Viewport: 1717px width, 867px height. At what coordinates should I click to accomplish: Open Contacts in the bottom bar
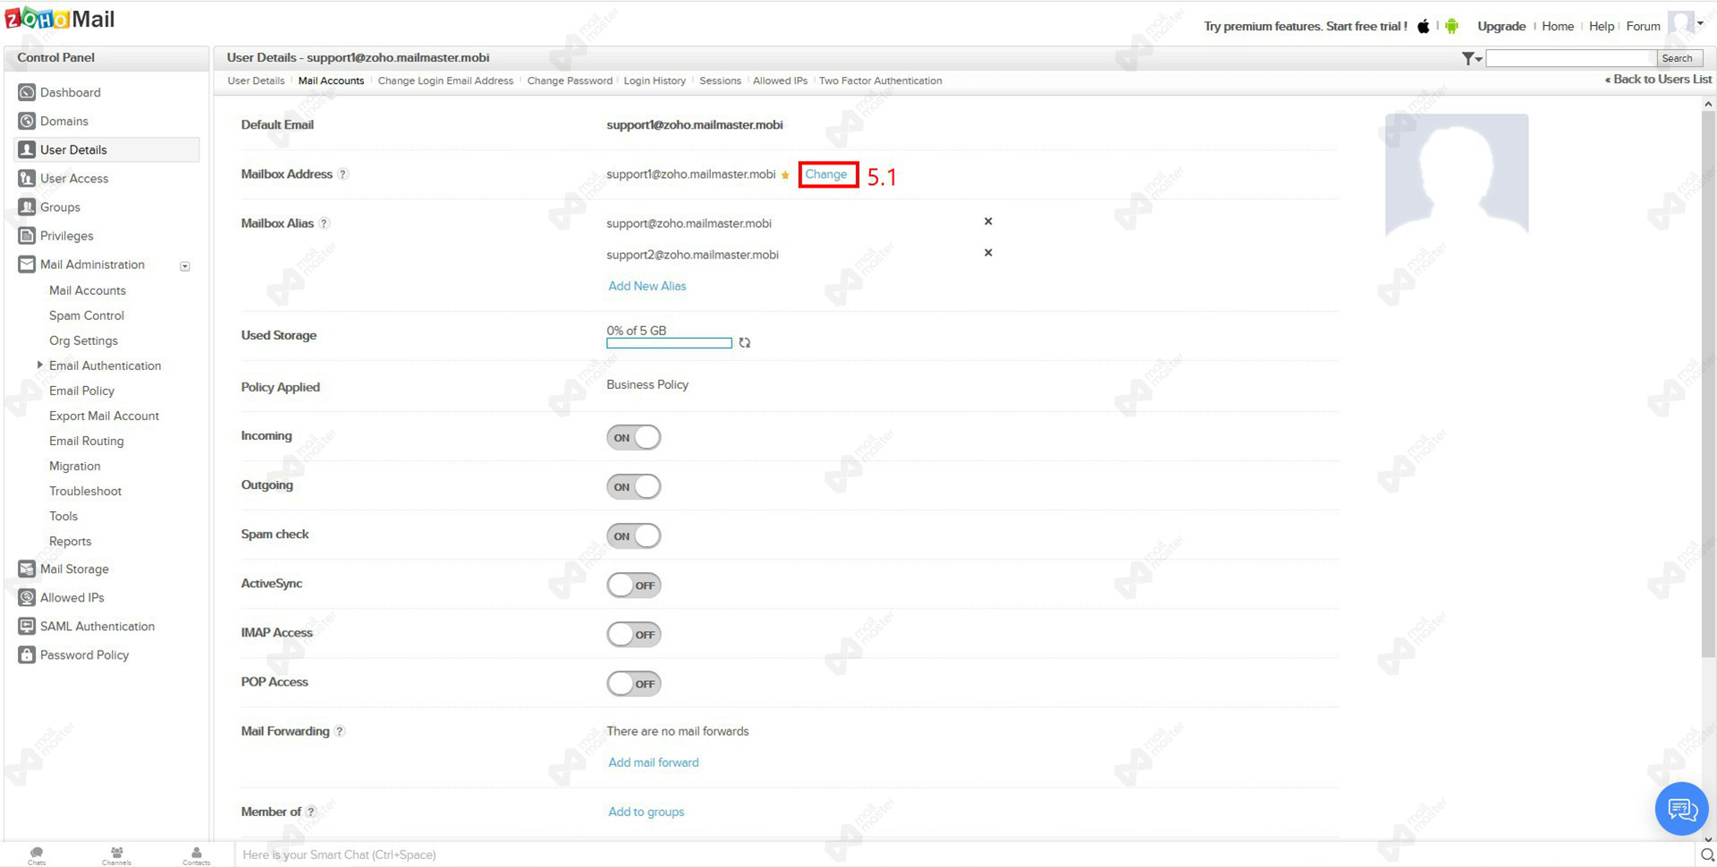[x=196, y=854]
